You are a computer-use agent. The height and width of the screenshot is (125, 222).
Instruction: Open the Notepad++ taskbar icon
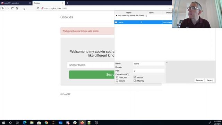(x=89, y=123)
